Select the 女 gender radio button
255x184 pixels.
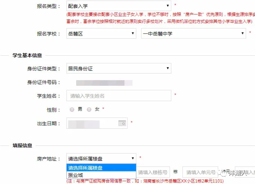tap(89, 110)
